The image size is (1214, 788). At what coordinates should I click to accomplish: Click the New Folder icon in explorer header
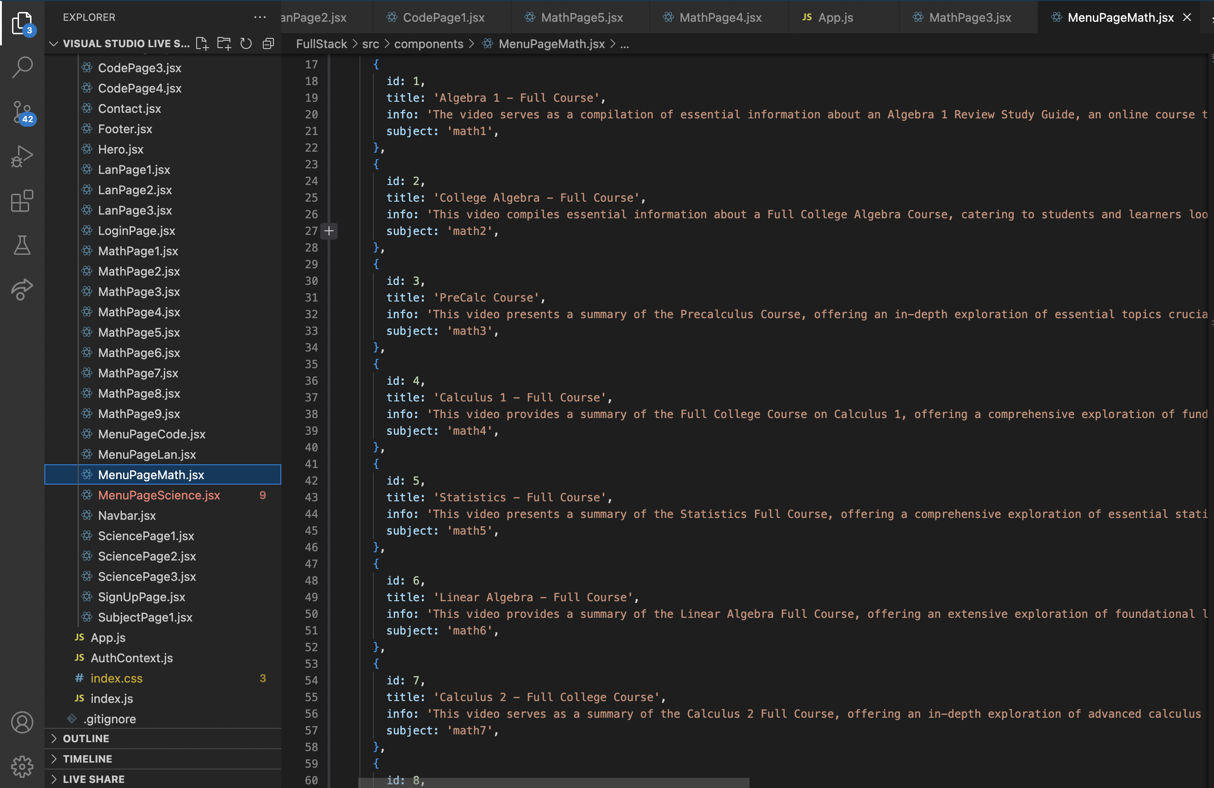click(224, 44)
